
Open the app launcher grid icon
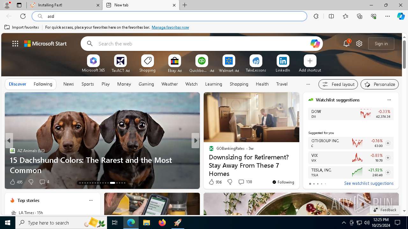tap(15, 44)
